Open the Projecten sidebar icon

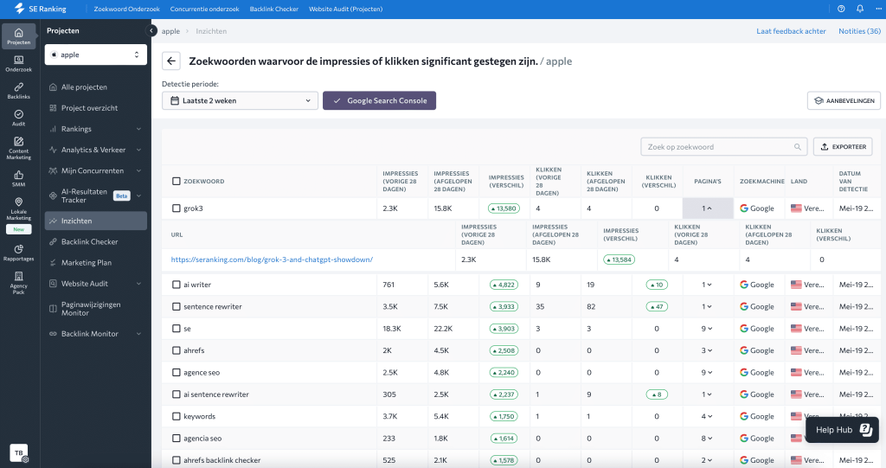[19, 36]
